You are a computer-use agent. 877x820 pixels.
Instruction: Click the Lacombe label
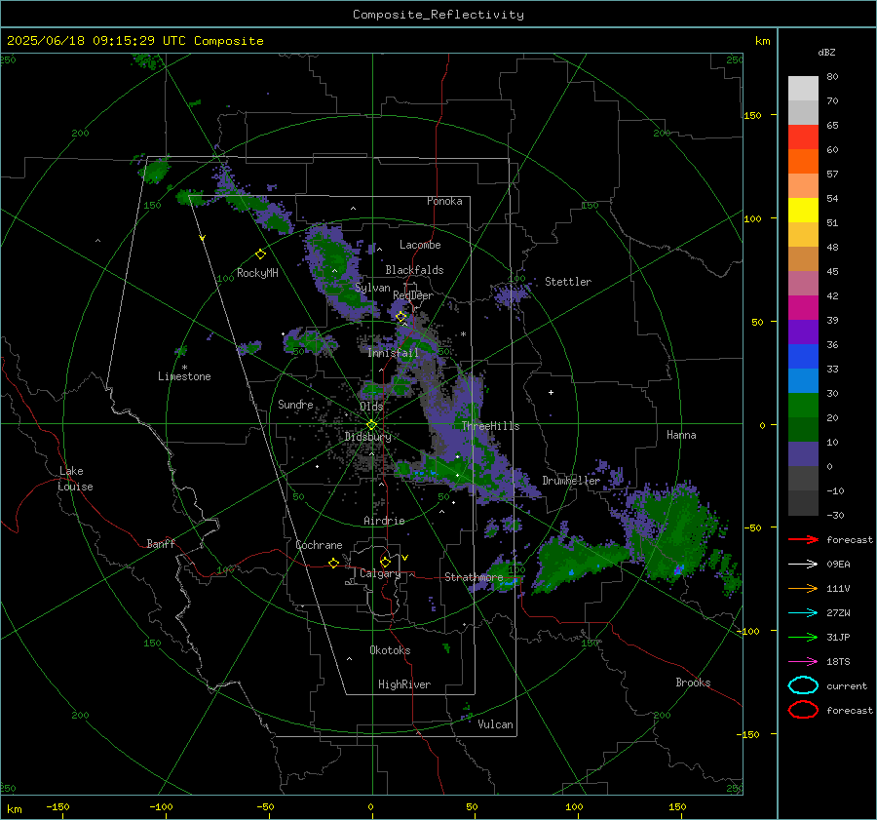click(x=420, y=245)
